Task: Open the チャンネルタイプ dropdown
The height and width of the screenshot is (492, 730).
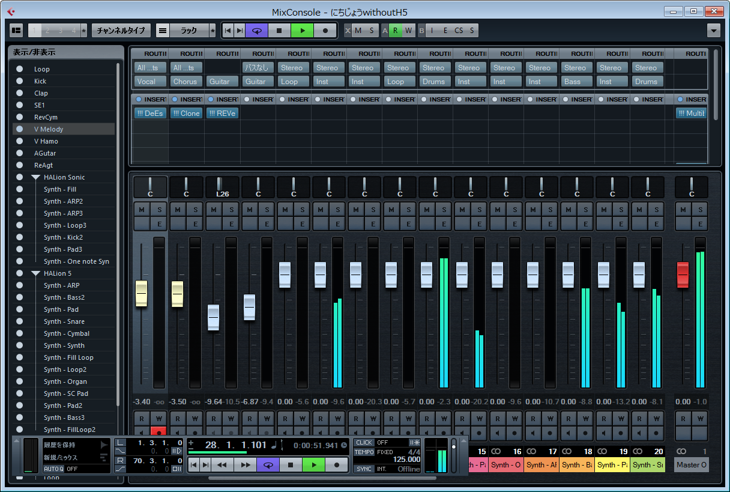Action: click(x=121, y=30)
